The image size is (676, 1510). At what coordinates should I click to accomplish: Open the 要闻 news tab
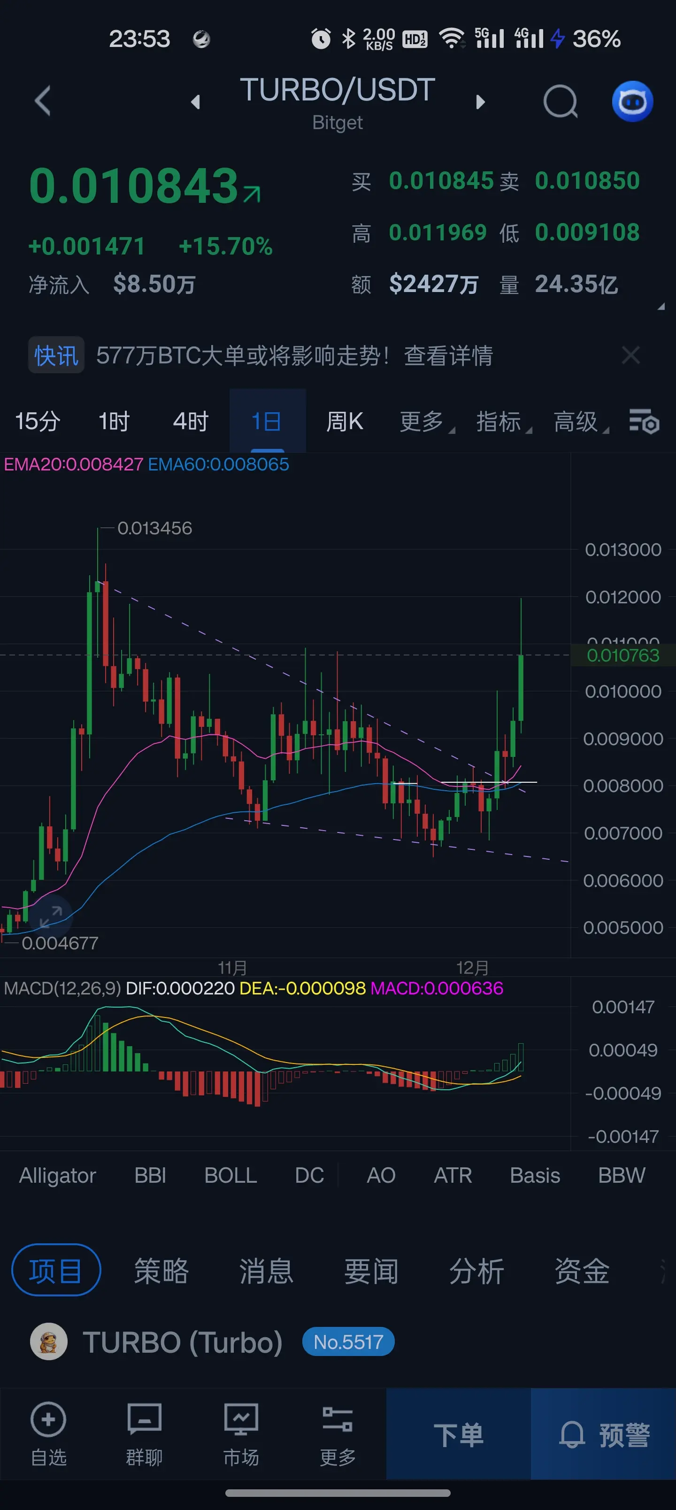tap(371, 1271)
